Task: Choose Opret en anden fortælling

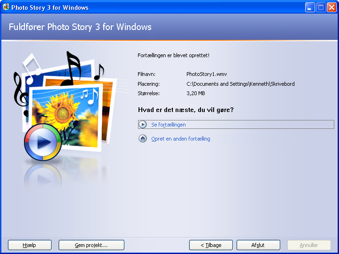Action: click(x=181, y=139)
